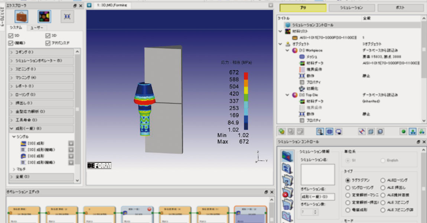Toggle the アドバンスド checkbox
The height and width of the screenshot is (223, 427).
pyautogui.click(x=48, y=43)
